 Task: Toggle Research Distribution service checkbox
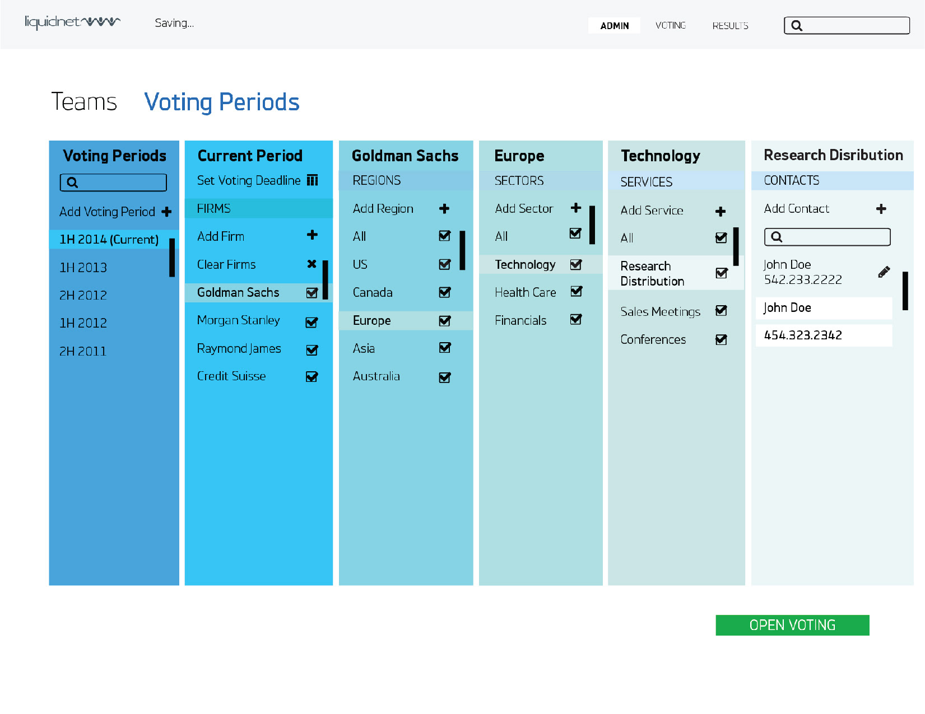(722, 273)
